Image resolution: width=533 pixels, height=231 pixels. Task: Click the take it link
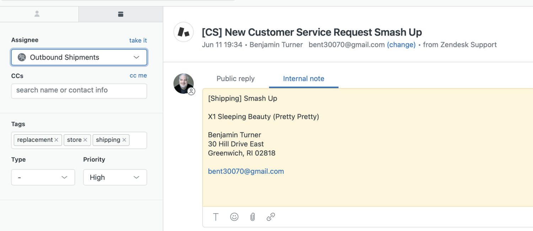[x=138, y=40]
